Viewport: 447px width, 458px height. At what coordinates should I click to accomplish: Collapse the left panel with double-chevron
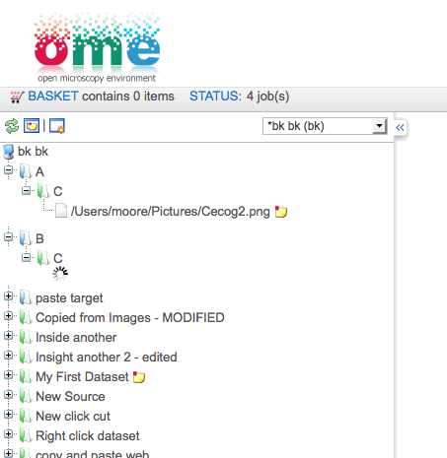coord(400,127)
